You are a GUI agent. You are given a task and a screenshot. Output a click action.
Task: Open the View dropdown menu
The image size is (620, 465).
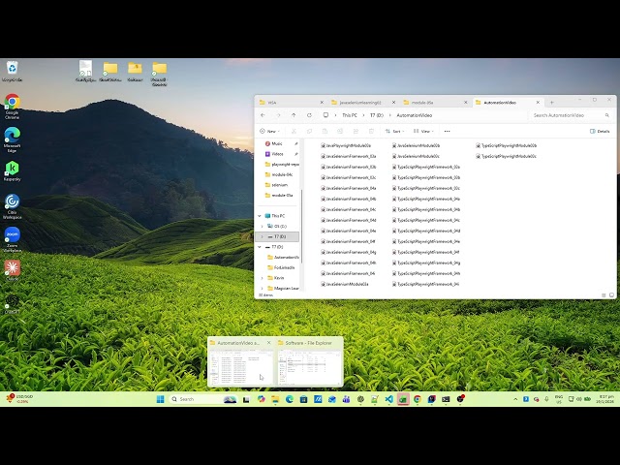423,132
